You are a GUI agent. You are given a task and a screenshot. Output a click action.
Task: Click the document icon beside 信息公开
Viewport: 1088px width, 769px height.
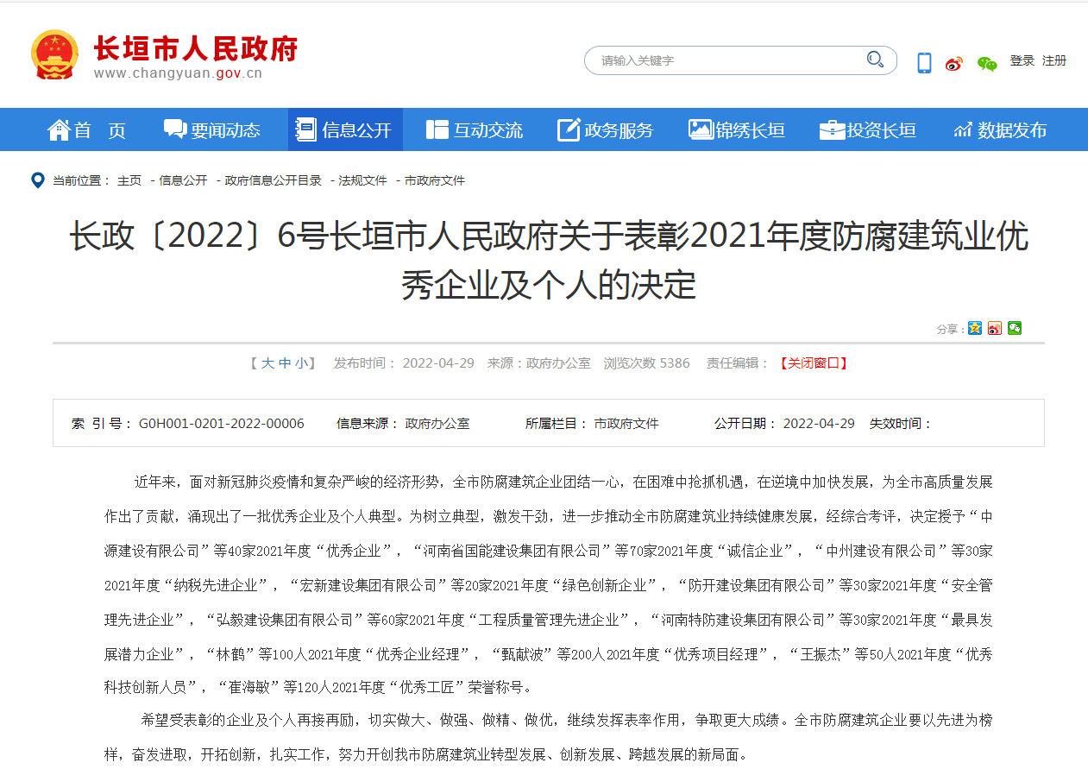coord(305,129)
